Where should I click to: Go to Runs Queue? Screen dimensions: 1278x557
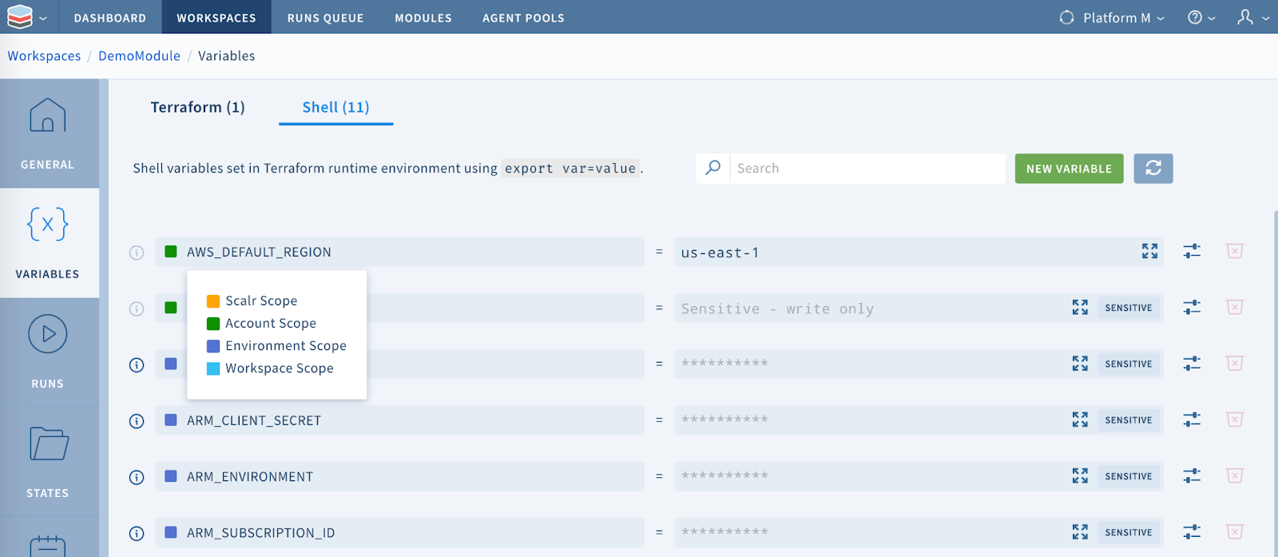[x=325, y=18]
